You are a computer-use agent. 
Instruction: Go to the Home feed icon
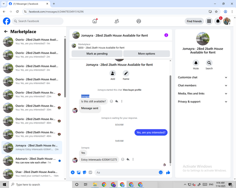coord(95,21)
